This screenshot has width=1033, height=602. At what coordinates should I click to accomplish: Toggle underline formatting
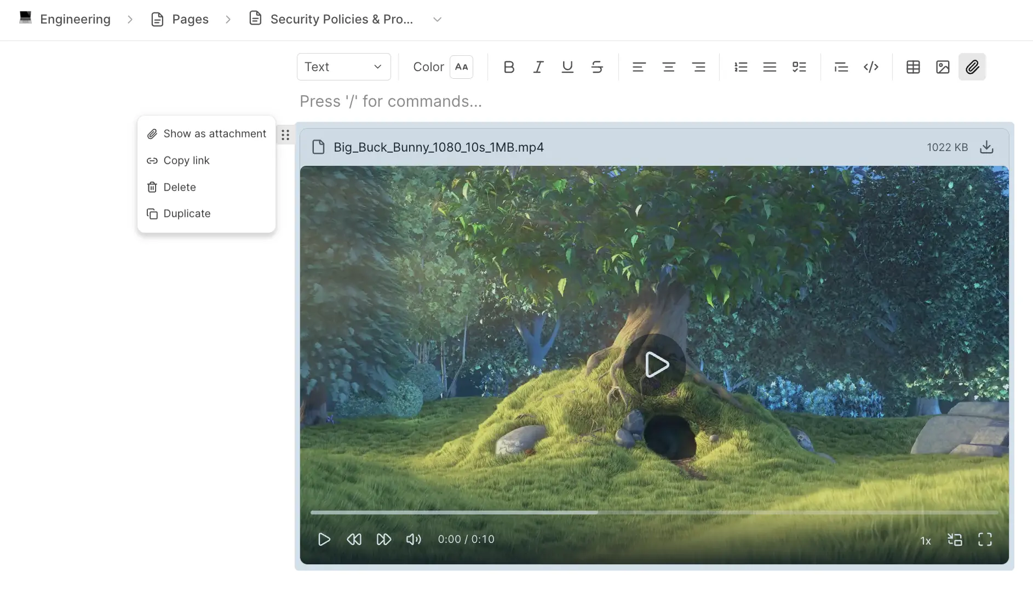click(567, 67)
